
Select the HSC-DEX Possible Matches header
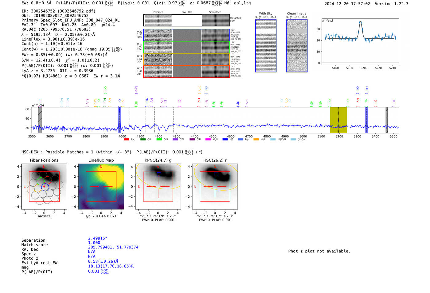[x=76, y=152]
